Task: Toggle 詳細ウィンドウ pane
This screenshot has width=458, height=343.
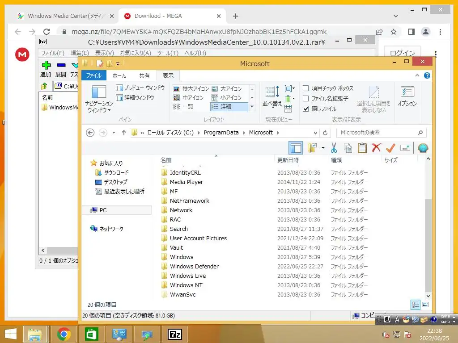Action: click(135, 97)
